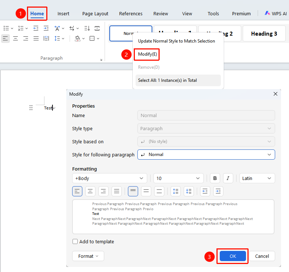Right align in Modify dialog
This screenshot has height=272, width=289.
pos(104,191)
